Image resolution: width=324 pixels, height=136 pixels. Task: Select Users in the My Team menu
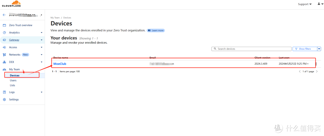coord(13,81)
